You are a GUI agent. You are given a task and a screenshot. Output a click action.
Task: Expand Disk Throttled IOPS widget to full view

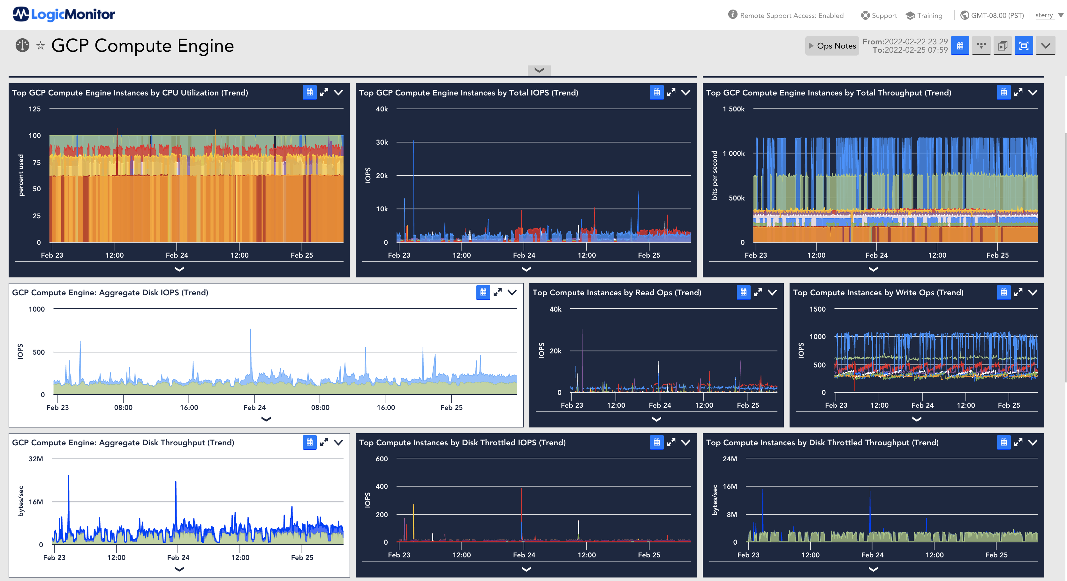click(671, 442)
